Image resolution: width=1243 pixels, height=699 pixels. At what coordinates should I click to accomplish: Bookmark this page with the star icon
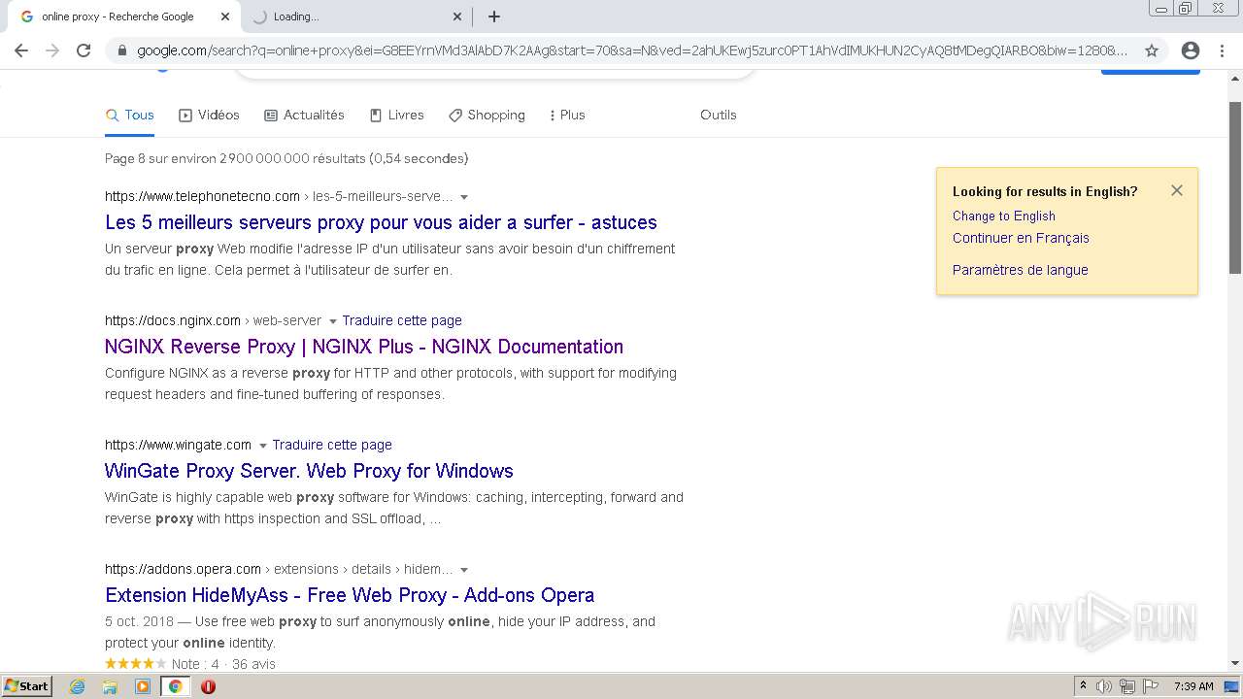pos(1152,50)
